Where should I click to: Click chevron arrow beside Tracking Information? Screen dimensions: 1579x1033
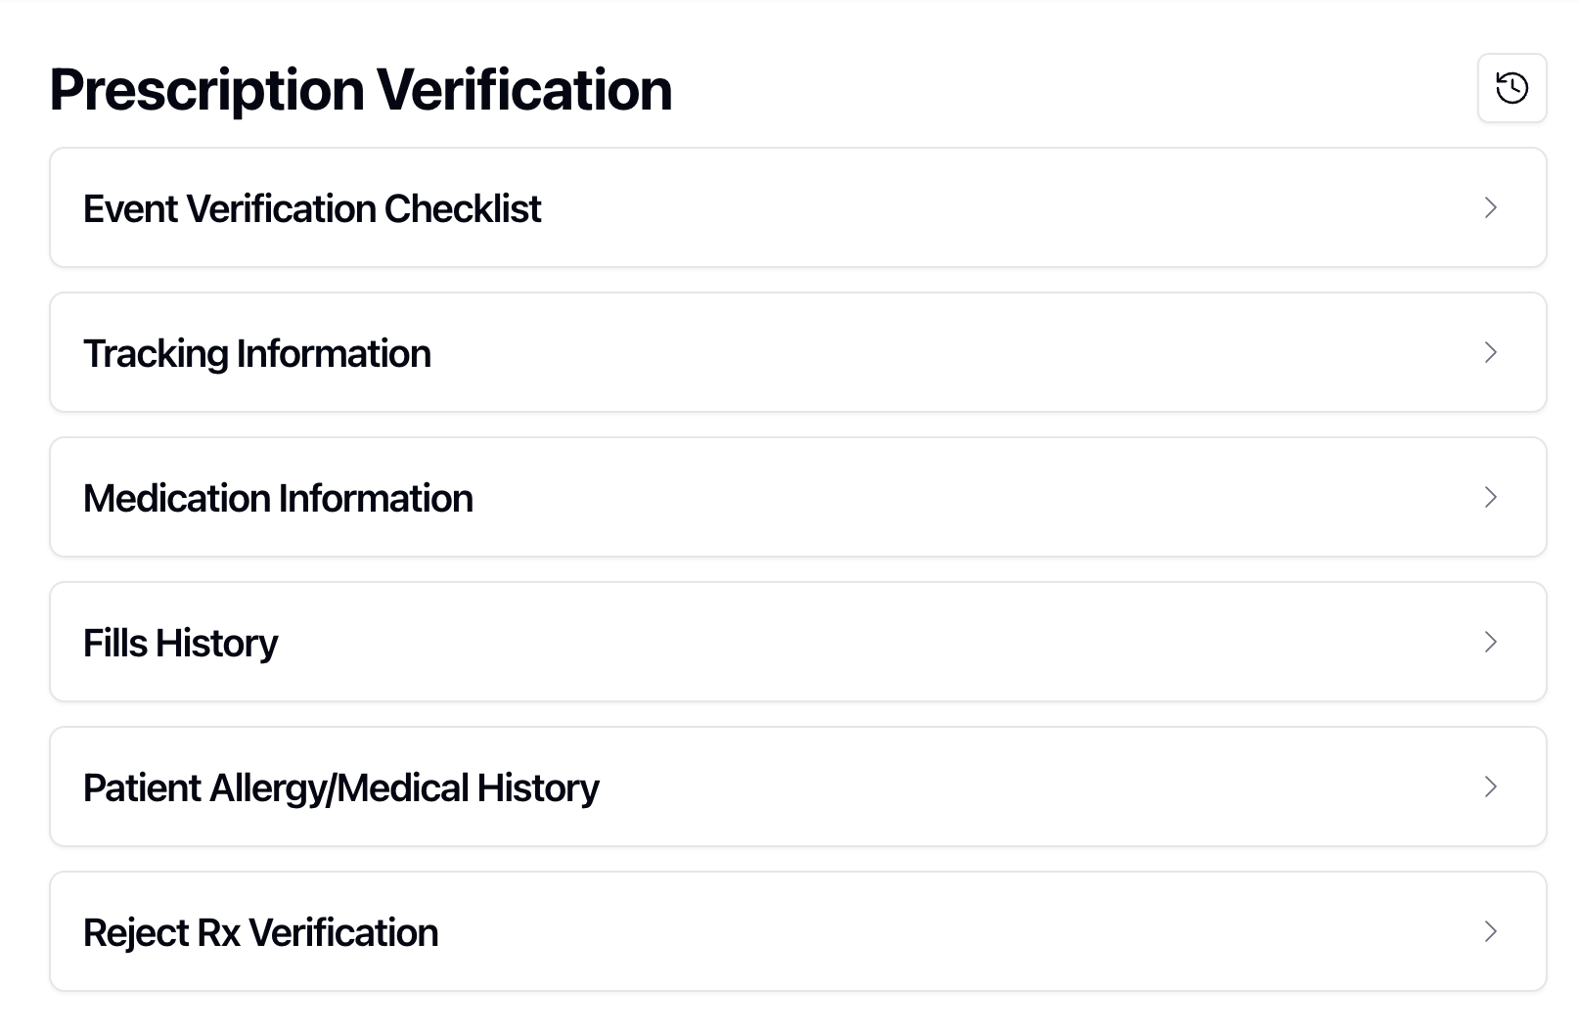[1490, 352]
